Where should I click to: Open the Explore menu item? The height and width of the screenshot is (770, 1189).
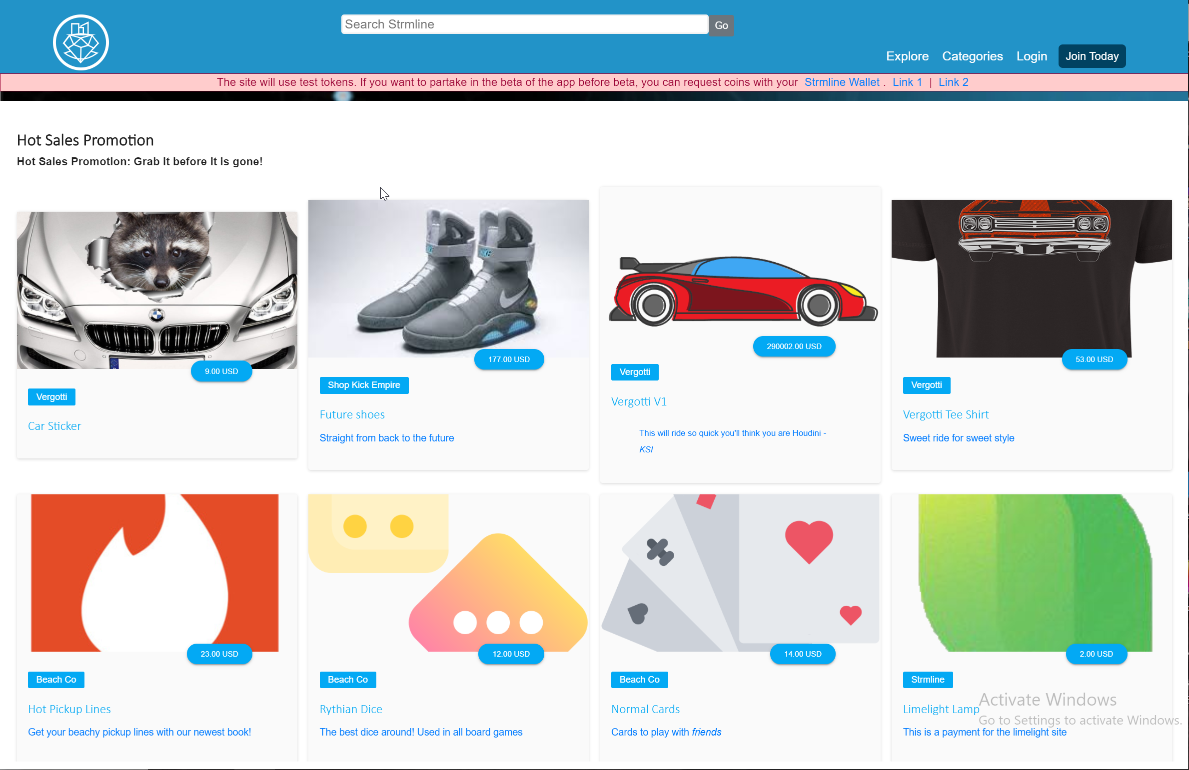click(x=907, y=56)
